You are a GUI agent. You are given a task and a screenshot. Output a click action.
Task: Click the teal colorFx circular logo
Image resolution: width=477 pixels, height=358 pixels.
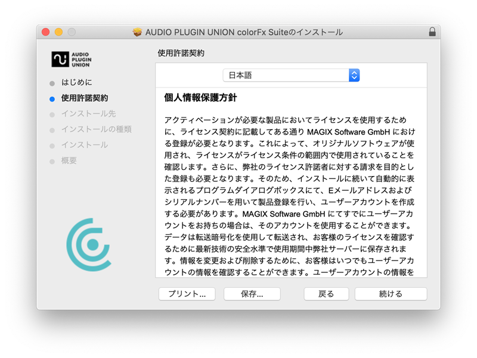[88, 244]
